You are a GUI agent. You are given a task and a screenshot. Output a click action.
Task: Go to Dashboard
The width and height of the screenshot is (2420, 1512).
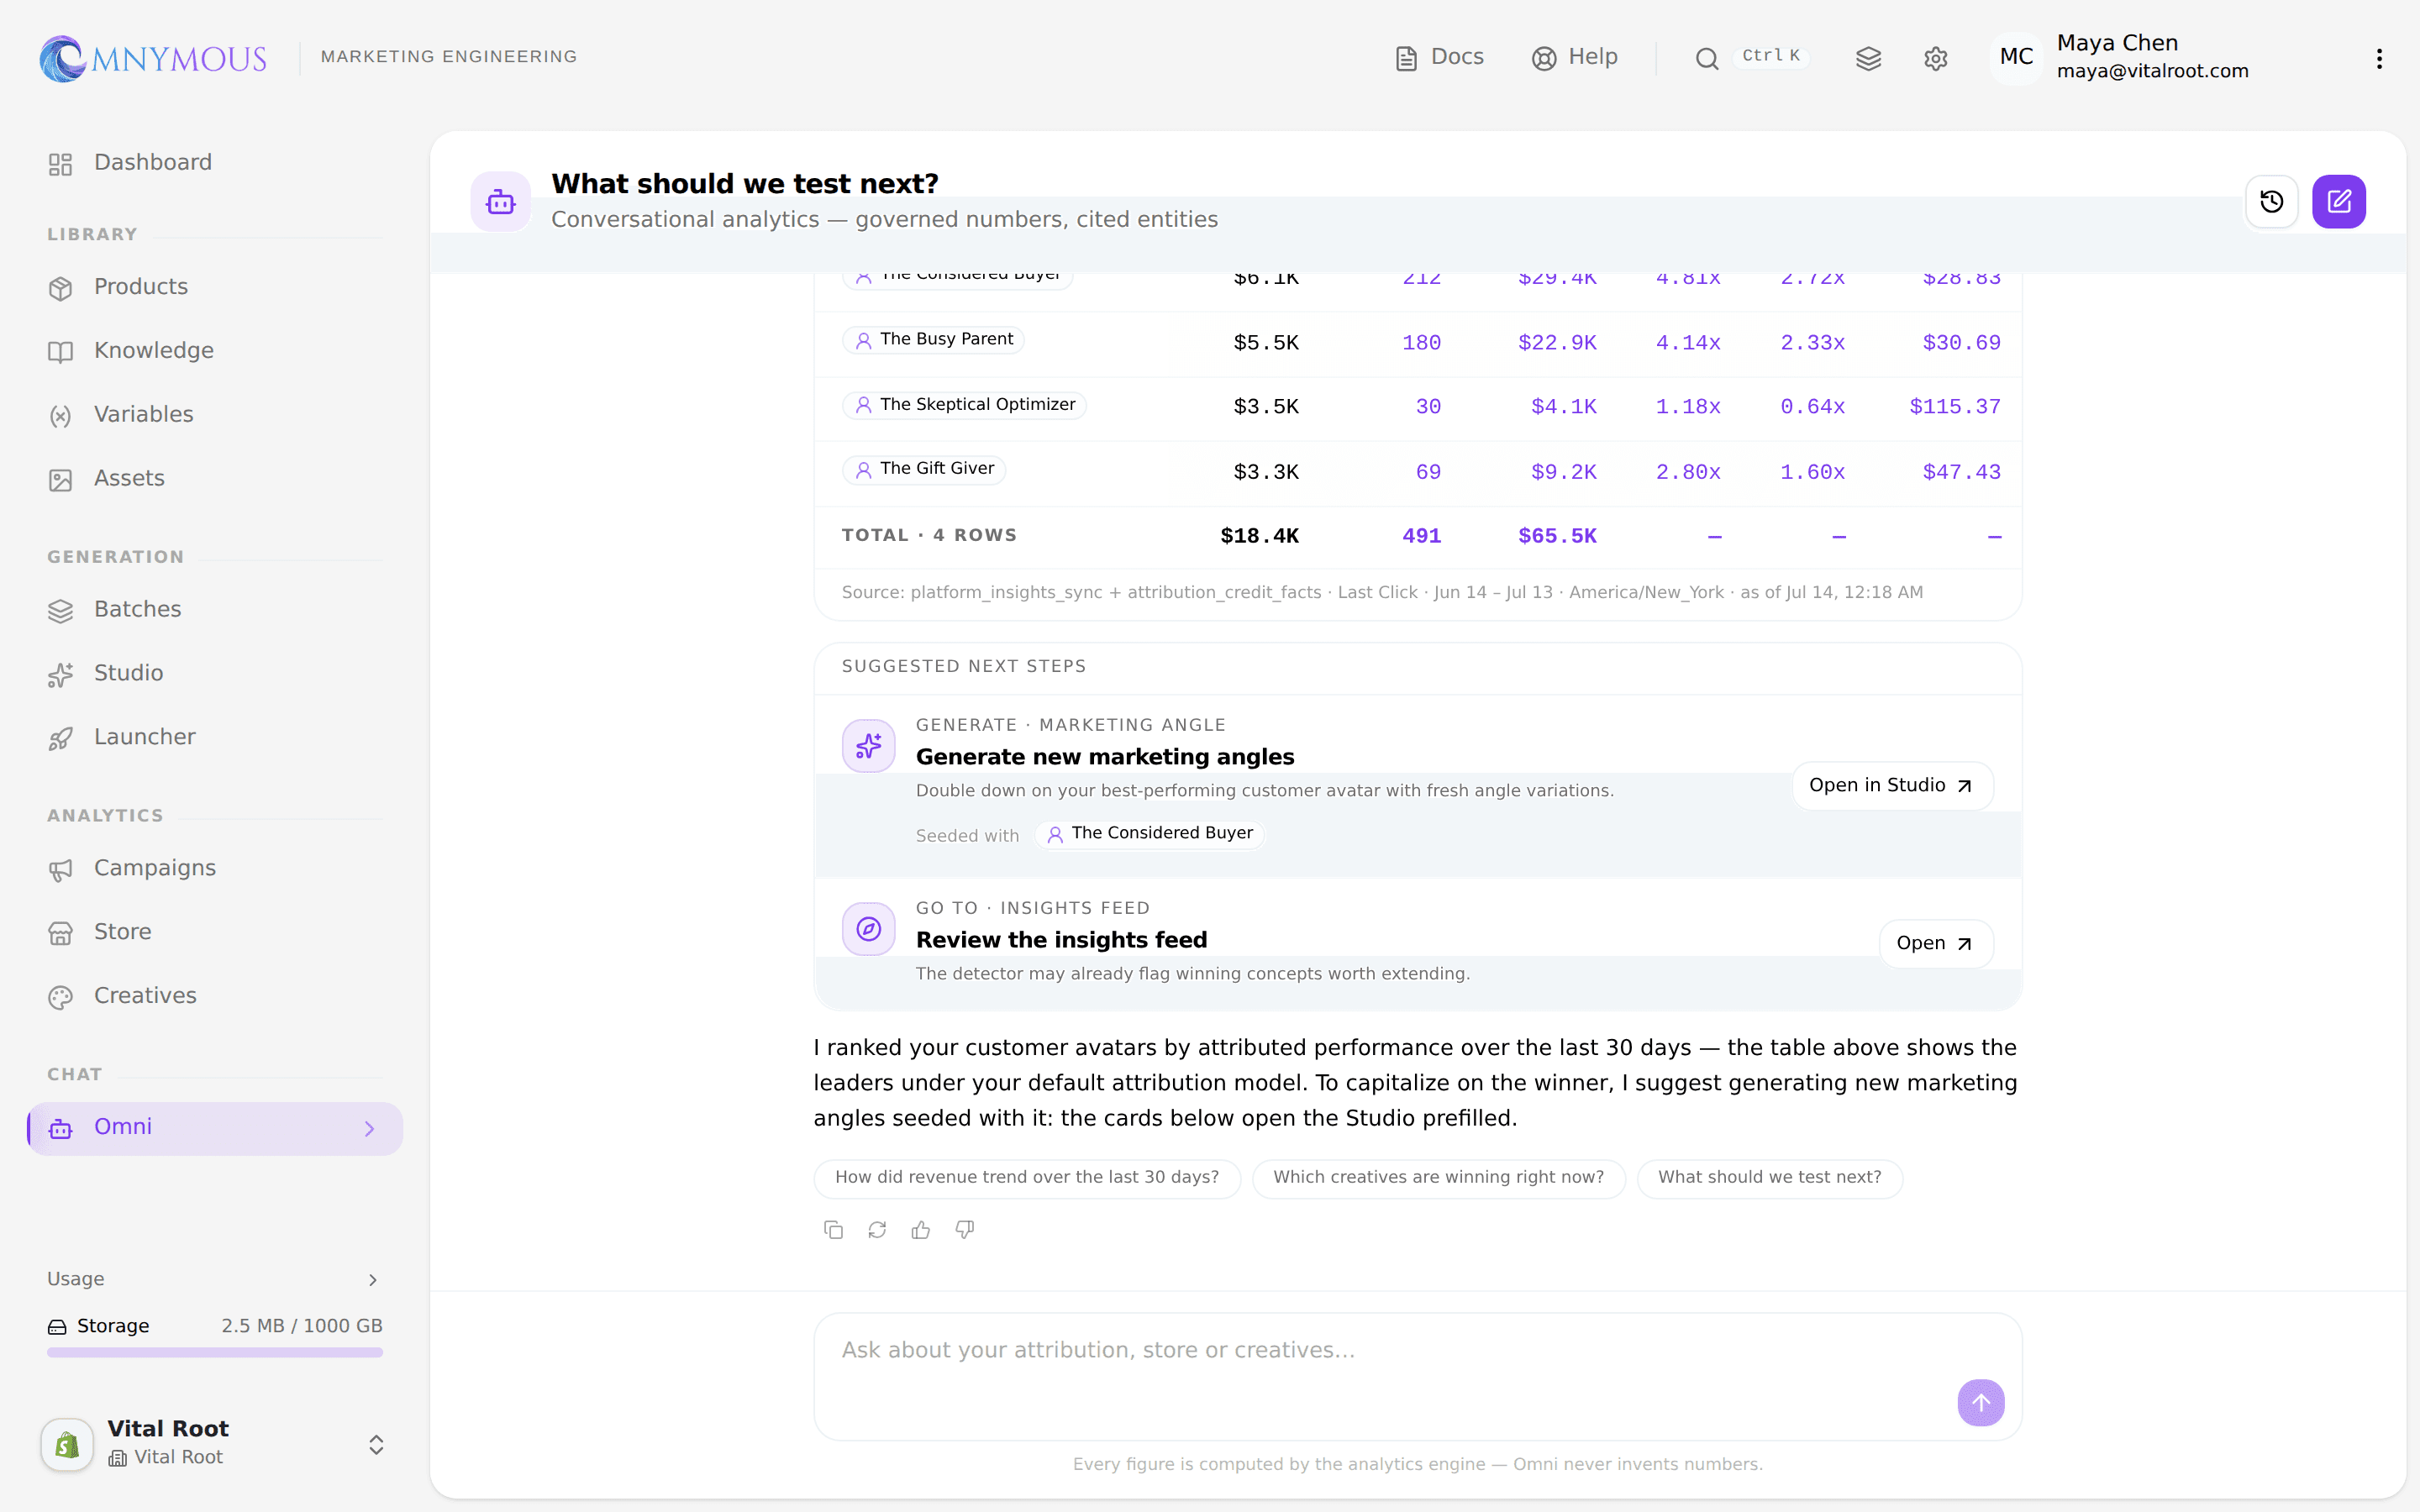pyautogui.click(x=215, y=163)
